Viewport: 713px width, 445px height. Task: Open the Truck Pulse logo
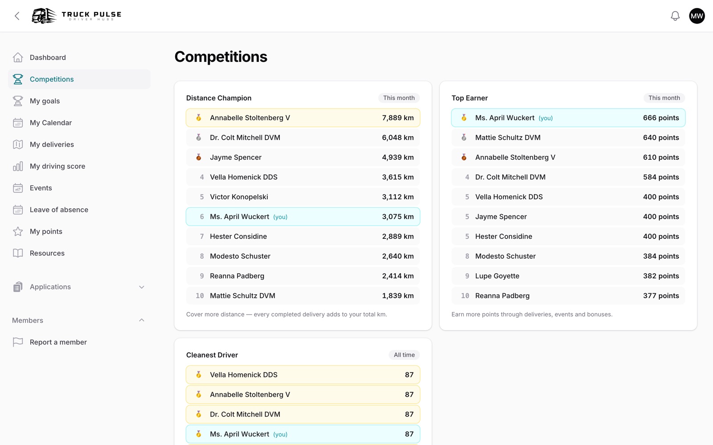(x=77, y=16)
